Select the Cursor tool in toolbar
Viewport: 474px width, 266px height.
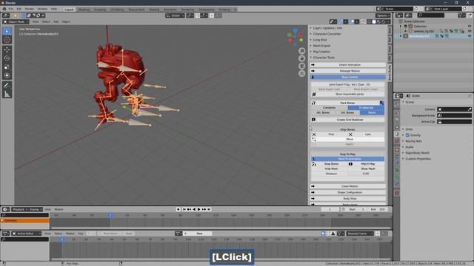click(7, 40)
